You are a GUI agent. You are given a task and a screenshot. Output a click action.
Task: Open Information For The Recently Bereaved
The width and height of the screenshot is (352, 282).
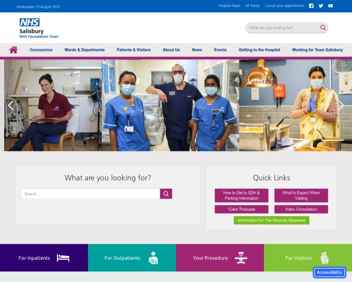[x=272, y=220]
